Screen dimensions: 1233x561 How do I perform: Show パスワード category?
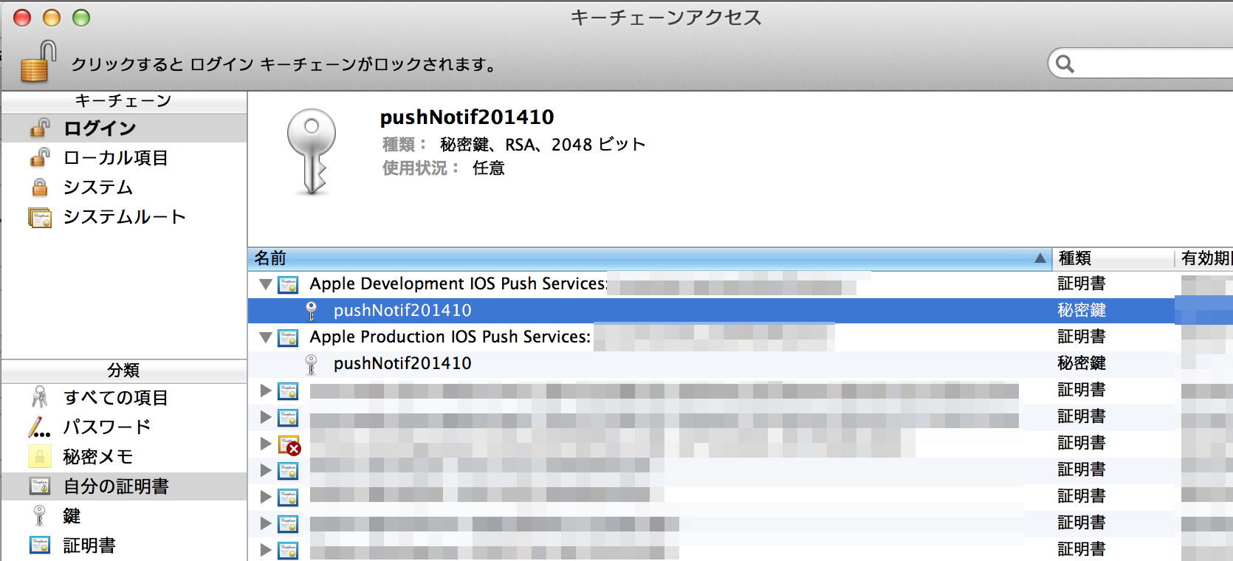[124, 427]
